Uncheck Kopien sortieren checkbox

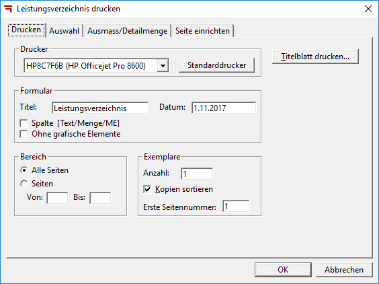click(147, 189)
